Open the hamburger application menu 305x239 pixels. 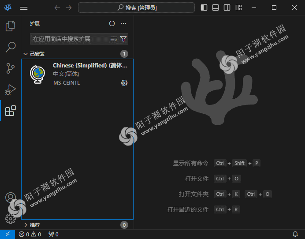24,7
